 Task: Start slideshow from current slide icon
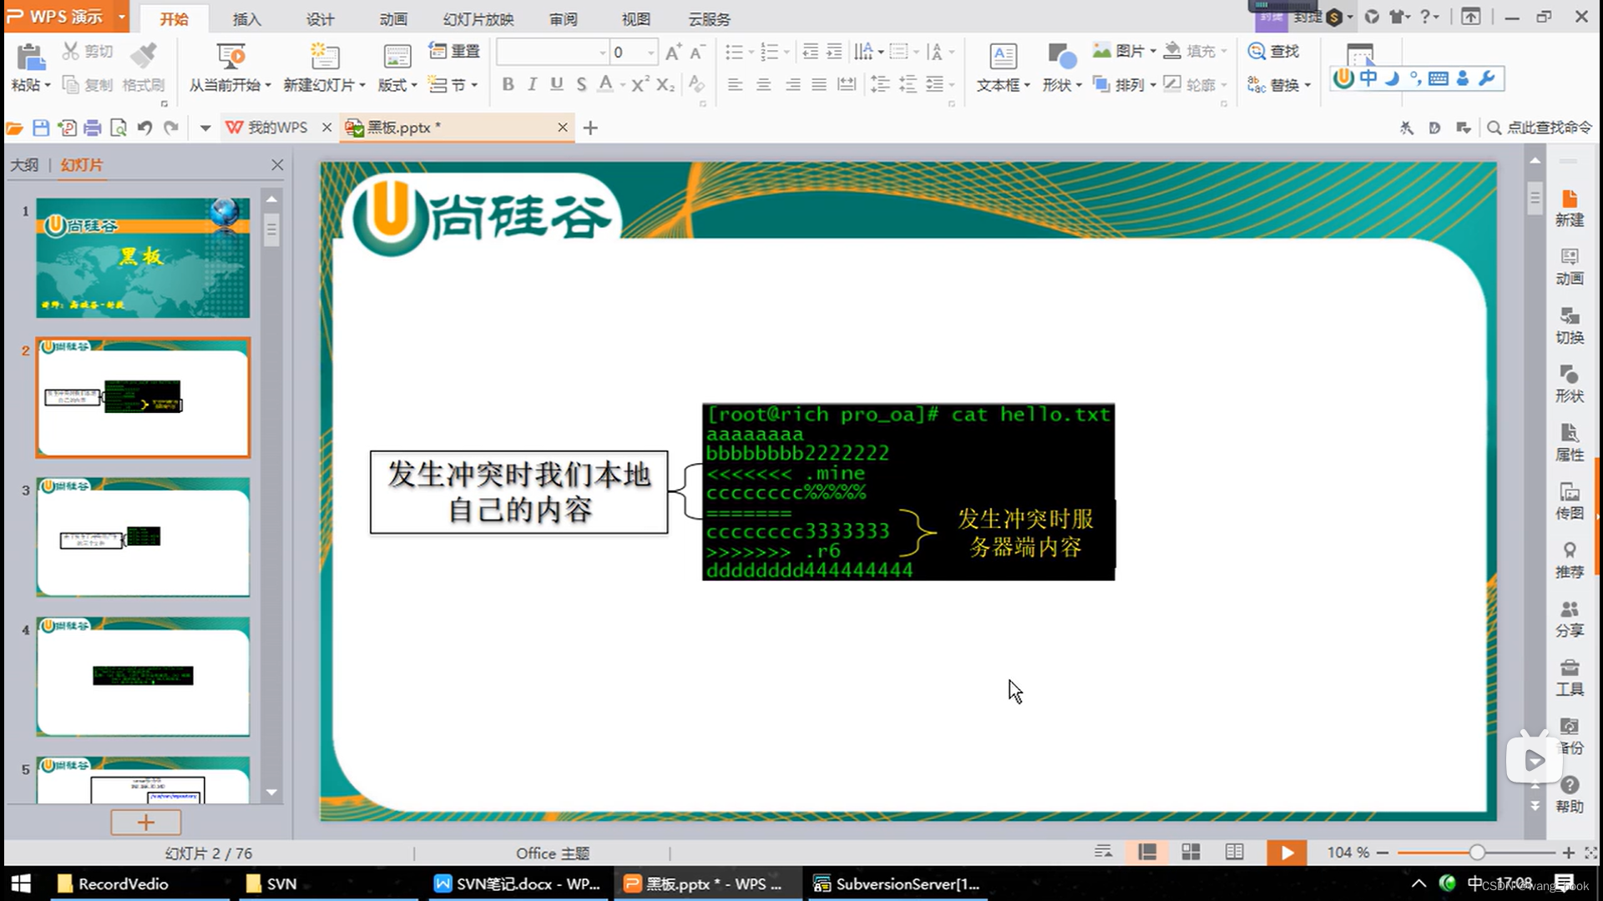(x=230, y=56)
